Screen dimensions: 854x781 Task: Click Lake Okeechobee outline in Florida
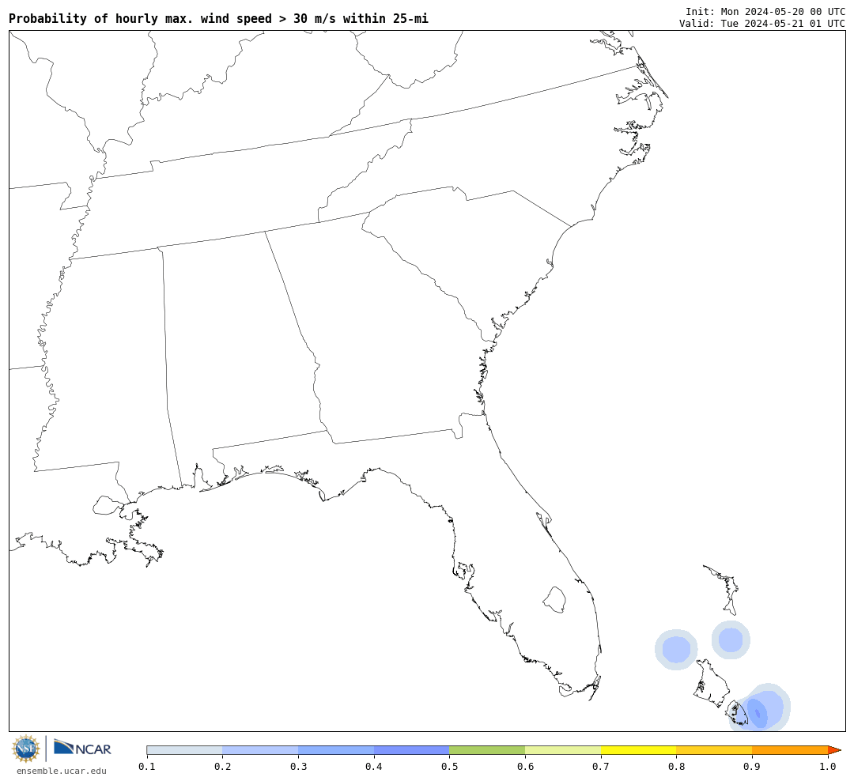pyautogui.click(x=555, y=600)
